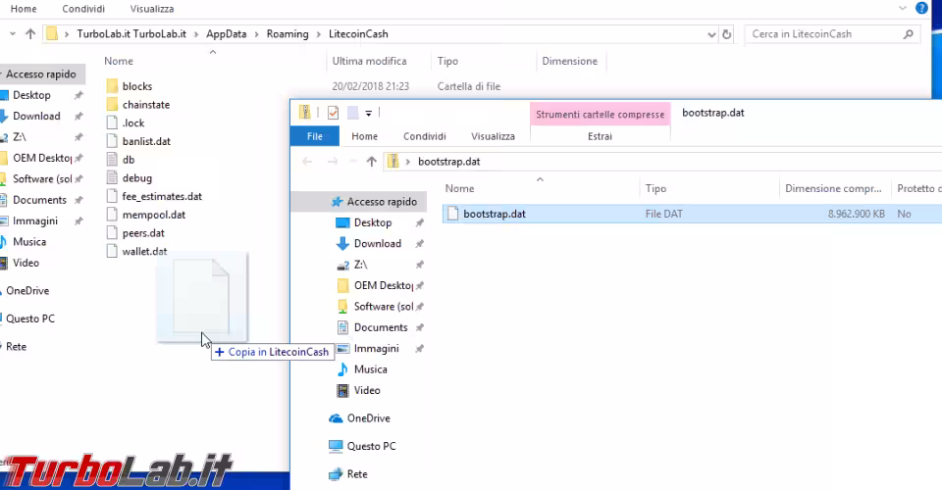This screenshot has height=490, width=942.
Task: Open the File tab in the bootstrap.dat window
Action: click(315, 136)
